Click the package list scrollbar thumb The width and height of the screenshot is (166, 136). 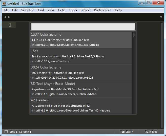[x=134, y=35]
